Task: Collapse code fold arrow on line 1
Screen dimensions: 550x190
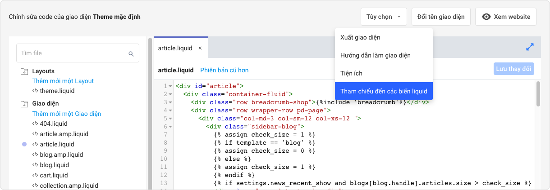Action: [170, 86]
